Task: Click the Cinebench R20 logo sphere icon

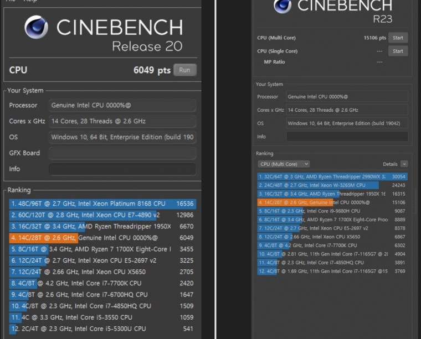Action: coord(36,27)
